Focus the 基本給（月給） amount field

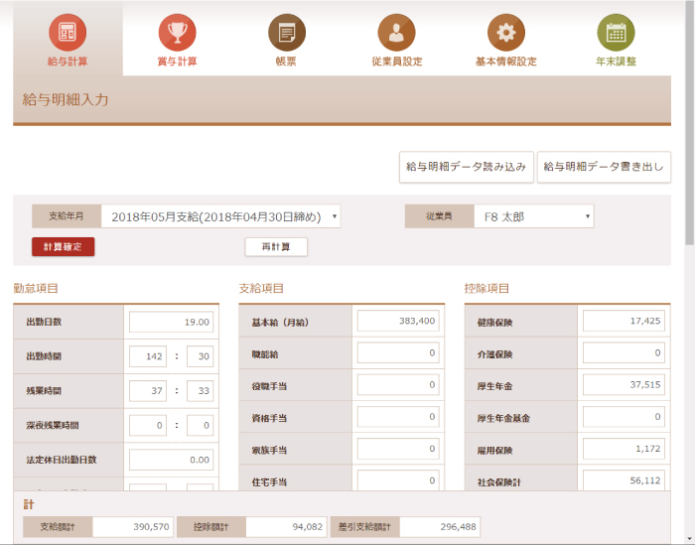click(x=397, y=322)
